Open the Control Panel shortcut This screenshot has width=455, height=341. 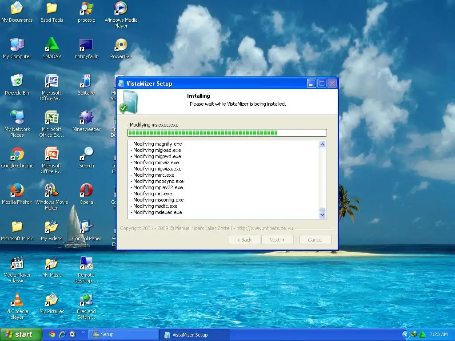tap(87, 230)
